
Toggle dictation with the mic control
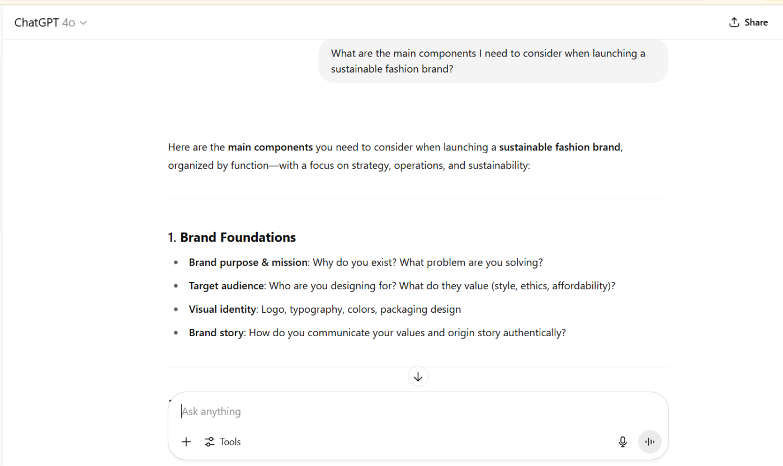click(622, 441)
